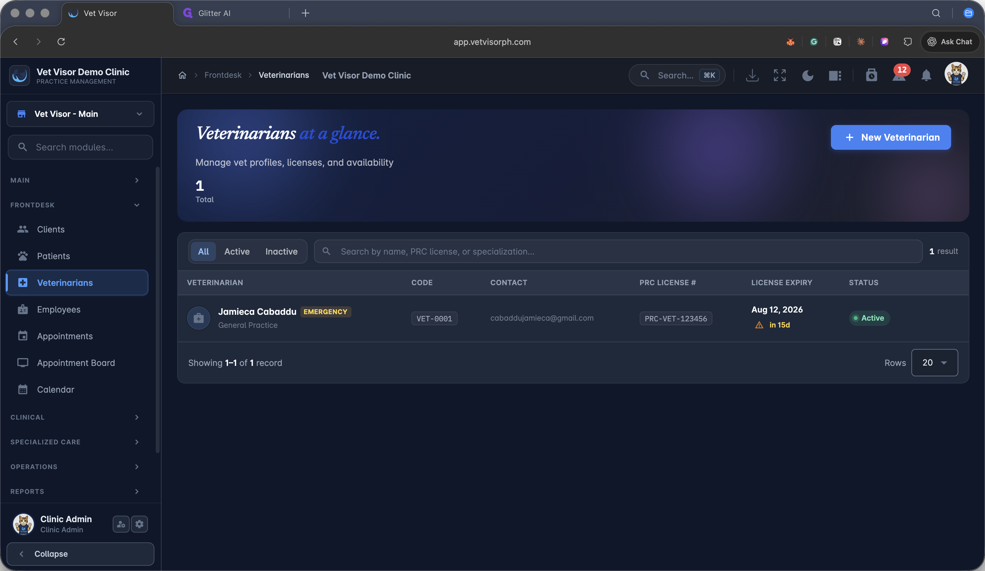Click the Collapse sidebar button
Screen dimensions: 985x571
80,553
